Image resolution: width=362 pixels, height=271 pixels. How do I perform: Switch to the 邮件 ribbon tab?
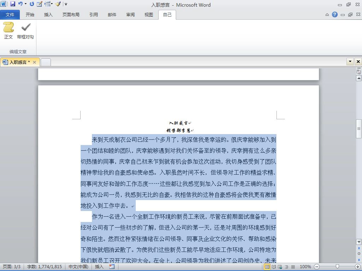(x=112, y=15)
